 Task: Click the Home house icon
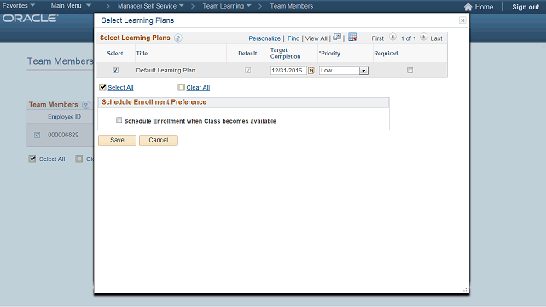tap(468, 7)
